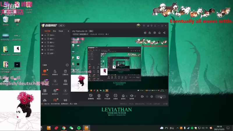The height and width of the screenshot is (131, 233).
Task: Open the gift shop icon with red dot
Action: point(145,33)
